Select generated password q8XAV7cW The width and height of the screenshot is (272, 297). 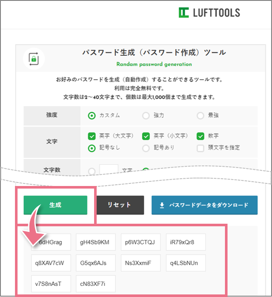(50, 263)
